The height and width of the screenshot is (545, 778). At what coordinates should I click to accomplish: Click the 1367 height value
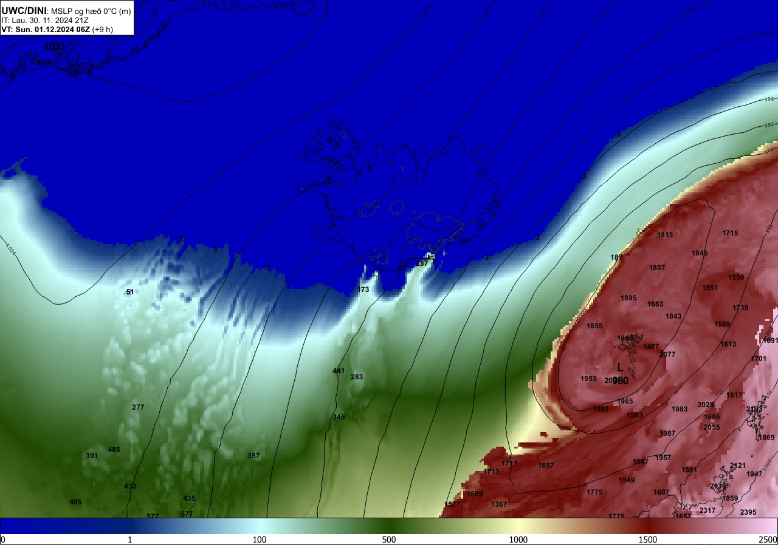(499, 504)
